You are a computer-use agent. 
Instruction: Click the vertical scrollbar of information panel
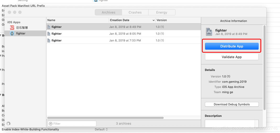click(x=265, y=68)
